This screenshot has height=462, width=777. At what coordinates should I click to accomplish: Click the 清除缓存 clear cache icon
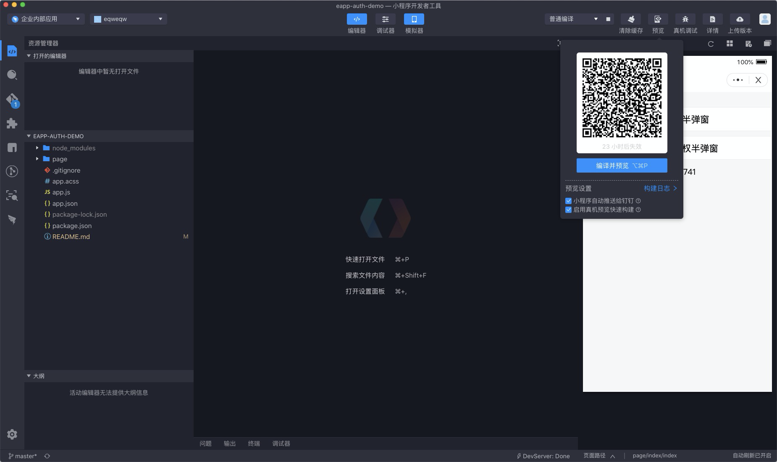[632, 19]
